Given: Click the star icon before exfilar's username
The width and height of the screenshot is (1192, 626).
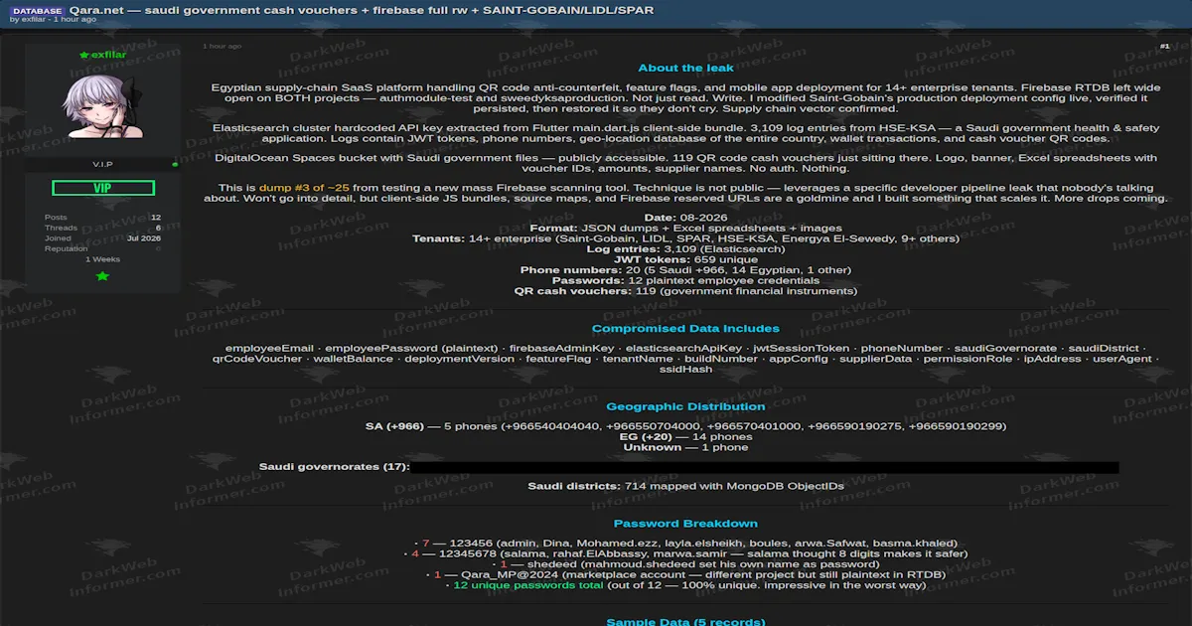Looking at the screenshot, I should click(83, 55).
